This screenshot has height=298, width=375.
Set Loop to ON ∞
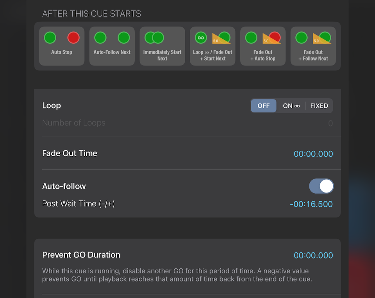click(291, 106)
